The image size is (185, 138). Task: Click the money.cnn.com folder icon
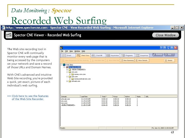tap(72, 74)
